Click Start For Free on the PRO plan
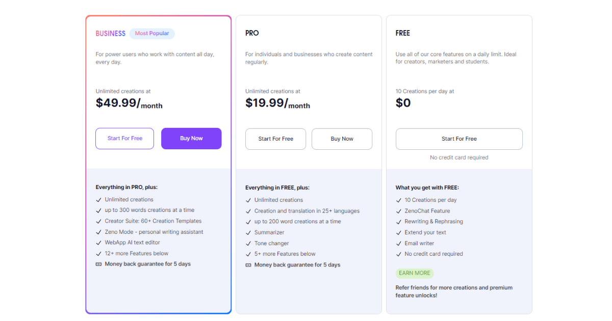Screen dimensions: 612x321 (x=275, y=139)
